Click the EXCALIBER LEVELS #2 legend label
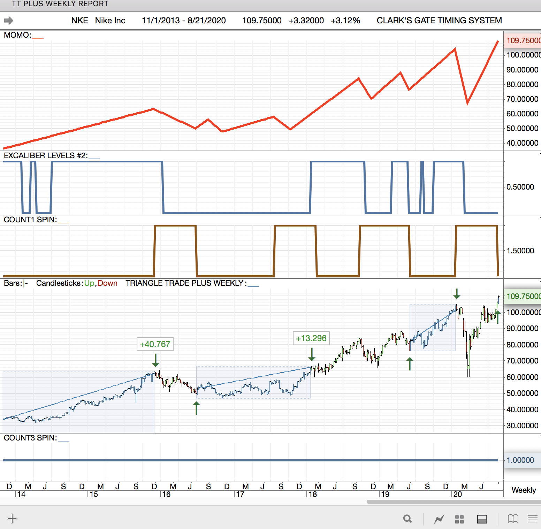The width and height of the screenshot is (541, 529). [x=45, y=156]
